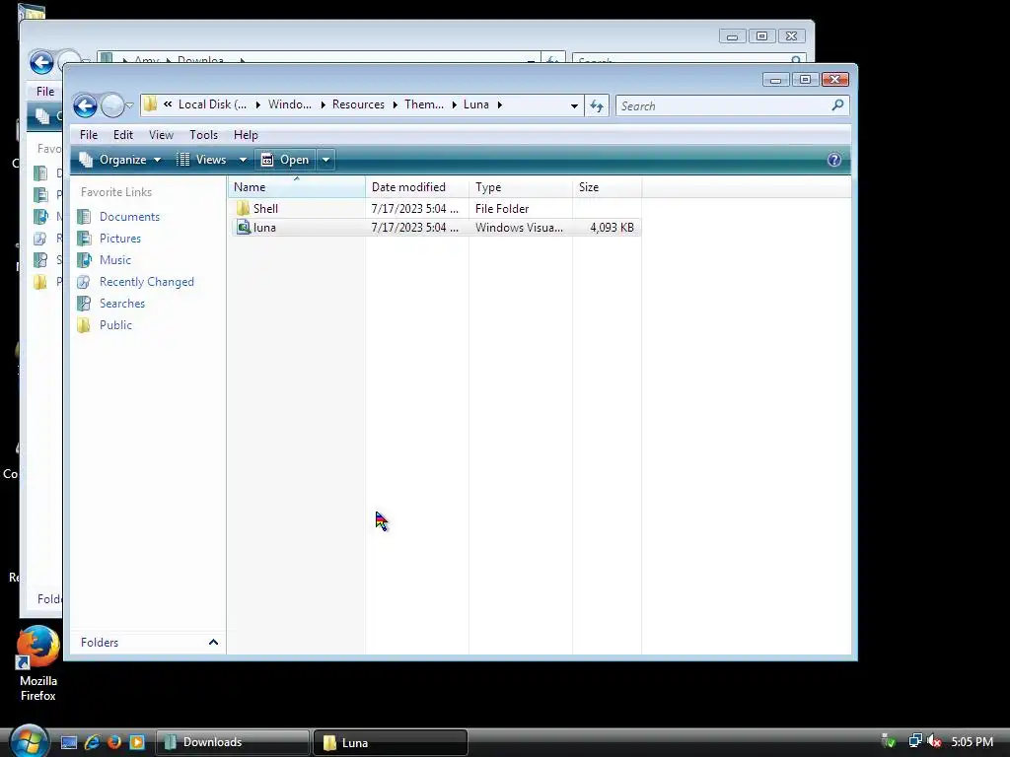Viewport: 1010px width, 757px height.
Task: Open the File menu in Downloads window
Action: (x=45, y=92)
